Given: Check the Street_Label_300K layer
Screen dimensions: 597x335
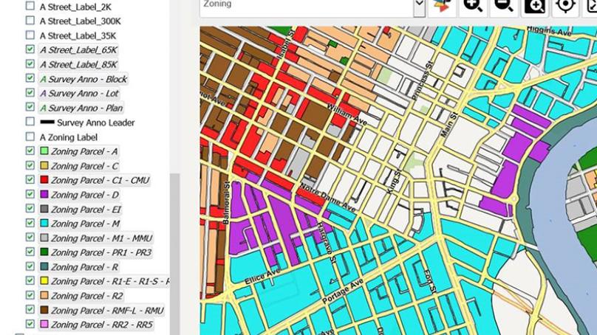Looking at the screenshot, I should tap(30, 21).
